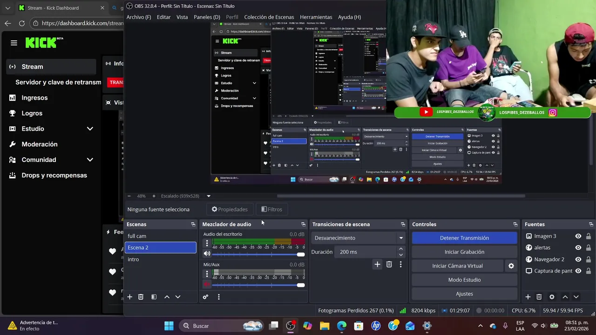Viewport: 596px width, 335px height.
Task: Toggle lock on alertas source
Action: pyautogui.click(x=589, y=248)
